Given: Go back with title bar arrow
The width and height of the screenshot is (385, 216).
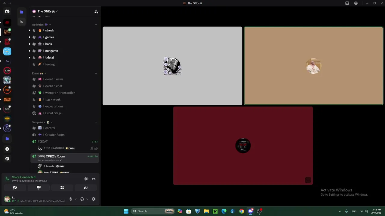Looking at the screenshot, I should (4, 3).
